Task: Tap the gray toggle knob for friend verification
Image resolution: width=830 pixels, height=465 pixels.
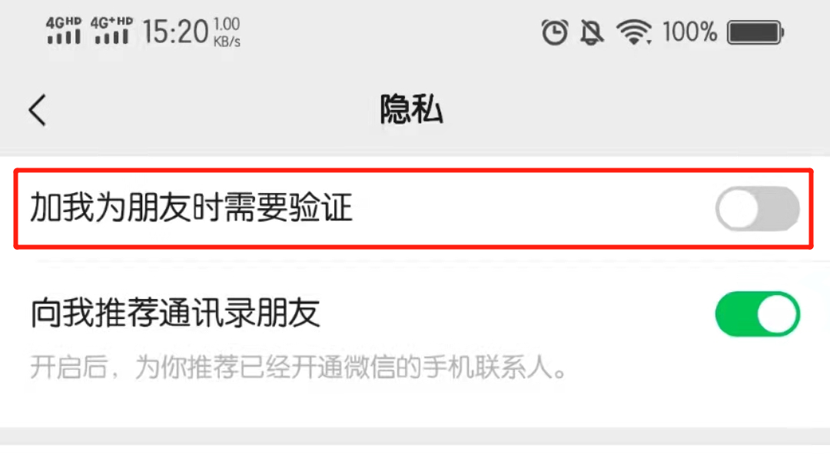Action: click(x=738, y=208)
